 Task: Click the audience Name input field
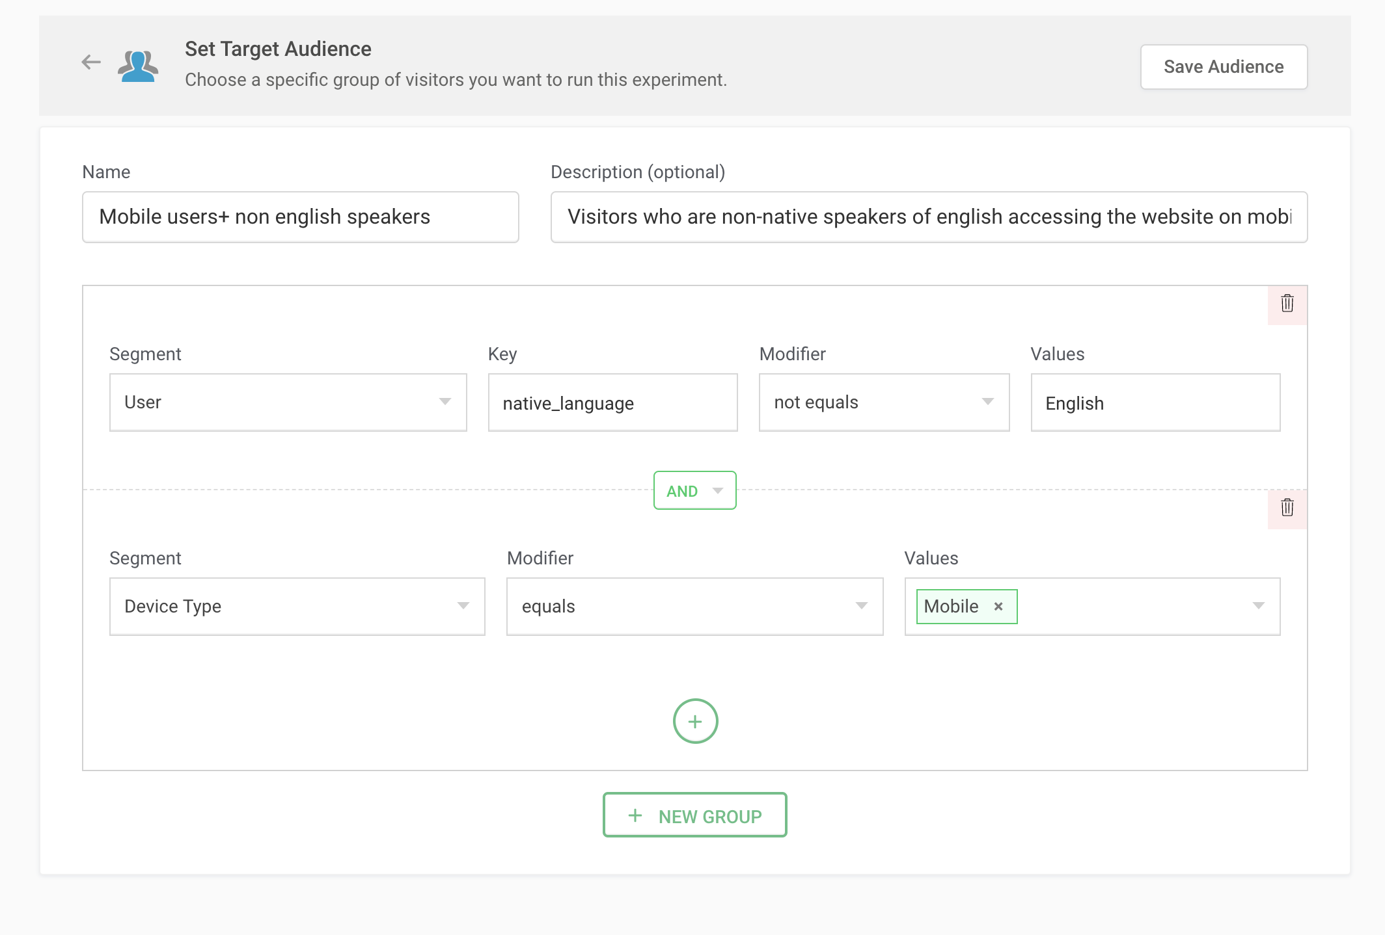pyautogui.click(x=300, y=217)
